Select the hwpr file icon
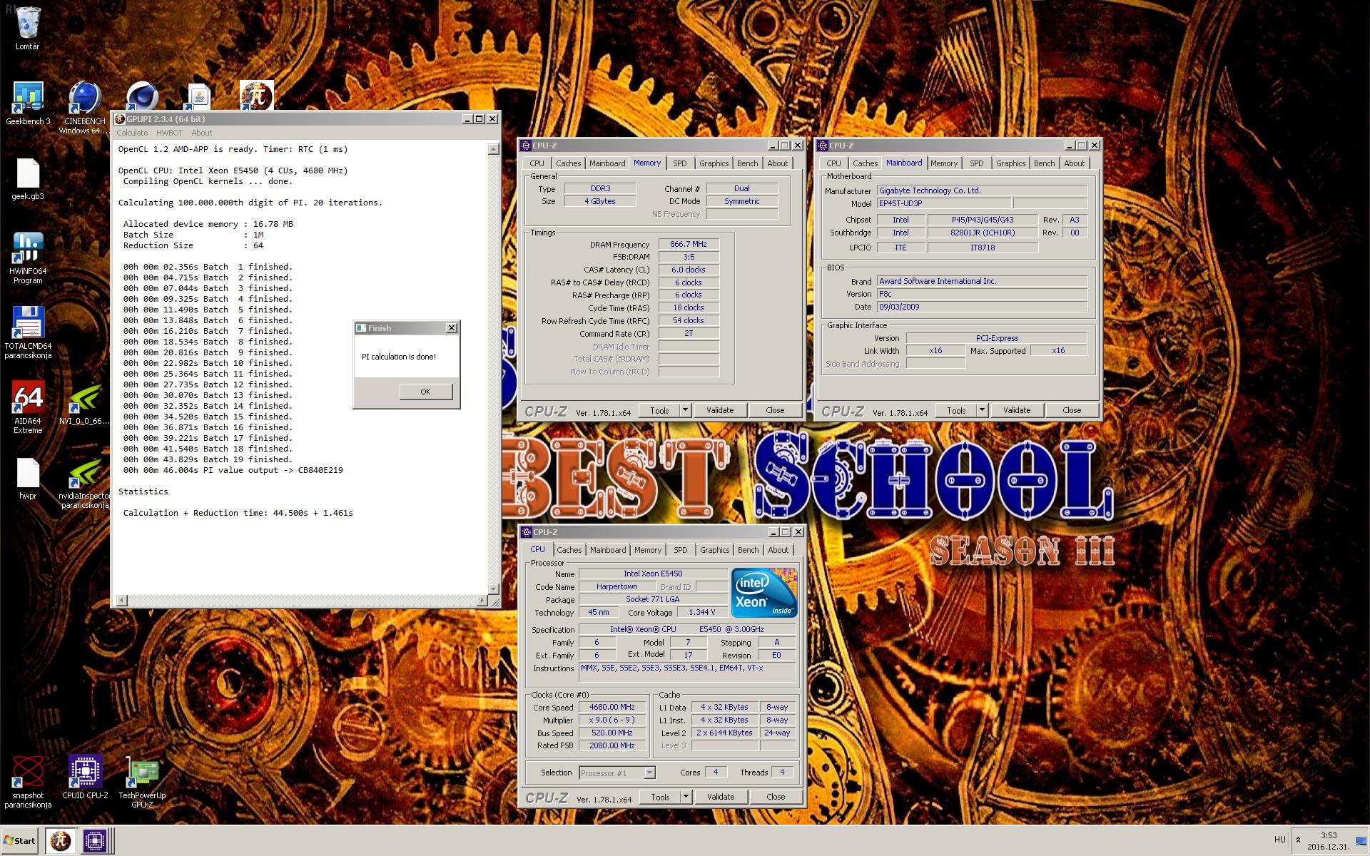Viewport: 1370px width, 856px height. [28, 473]
